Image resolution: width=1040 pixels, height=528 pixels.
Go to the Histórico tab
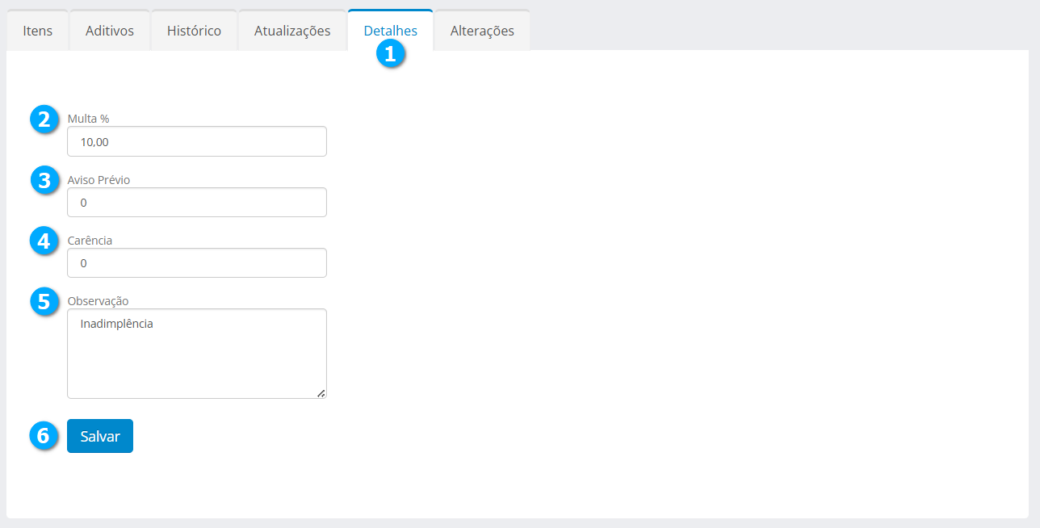194,31
